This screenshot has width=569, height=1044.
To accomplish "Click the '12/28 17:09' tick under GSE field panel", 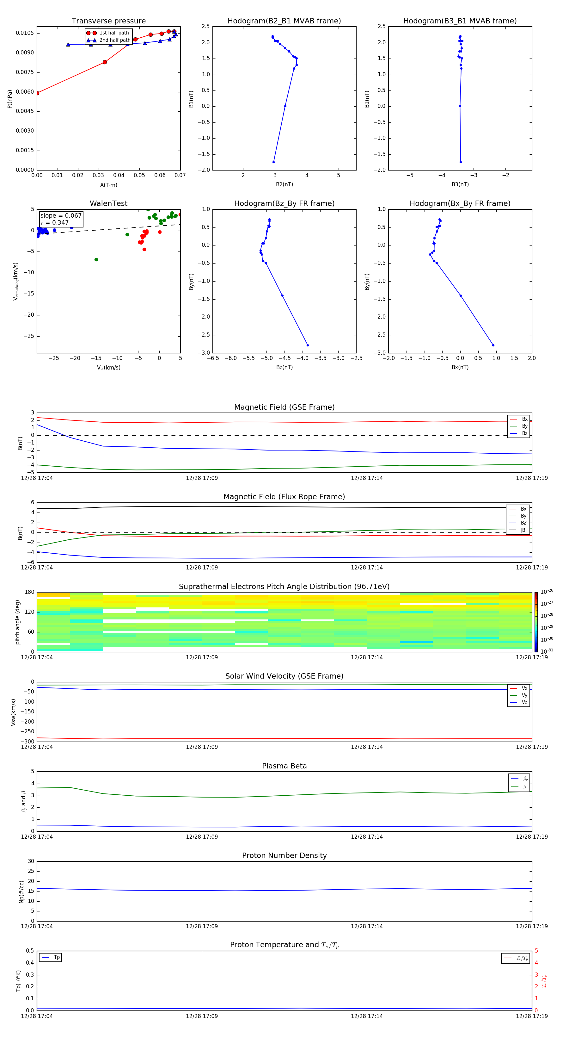I will click(202, 478).
